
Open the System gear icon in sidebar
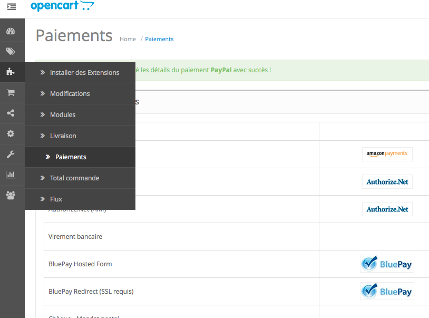pyautogui.click(x=11, y=133)
